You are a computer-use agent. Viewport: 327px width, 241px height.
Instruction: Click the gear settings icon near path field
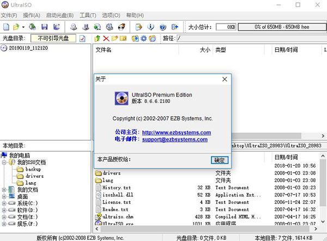click(x=143, y=38)
